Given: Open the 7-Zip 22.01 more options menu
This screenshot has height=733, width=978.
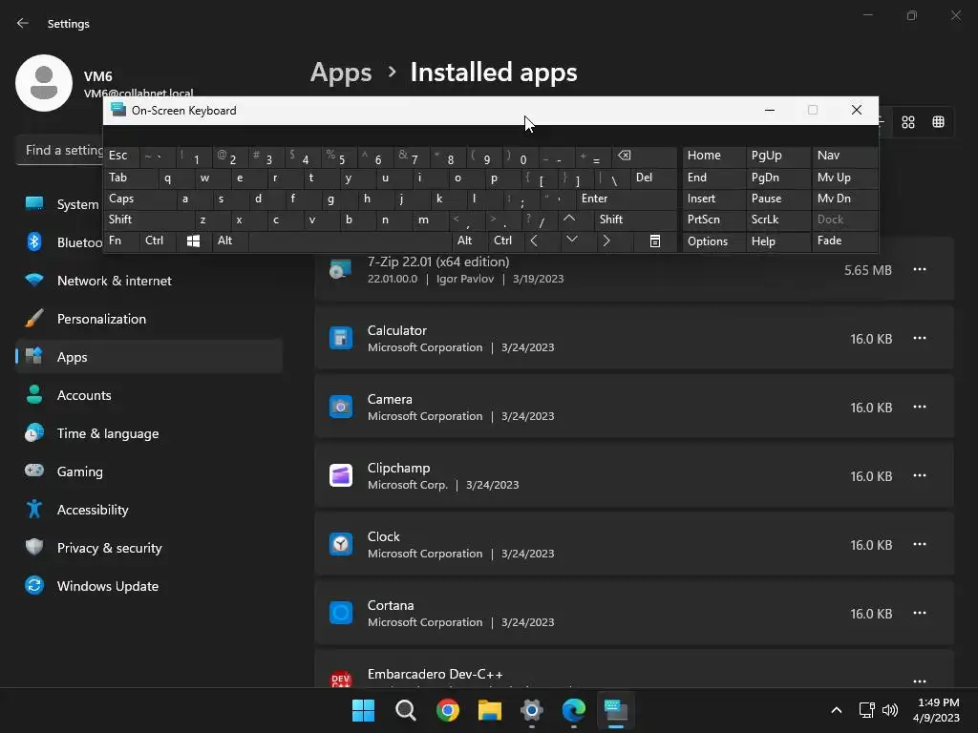Looking at the screenshot, I should pos(920,269).
